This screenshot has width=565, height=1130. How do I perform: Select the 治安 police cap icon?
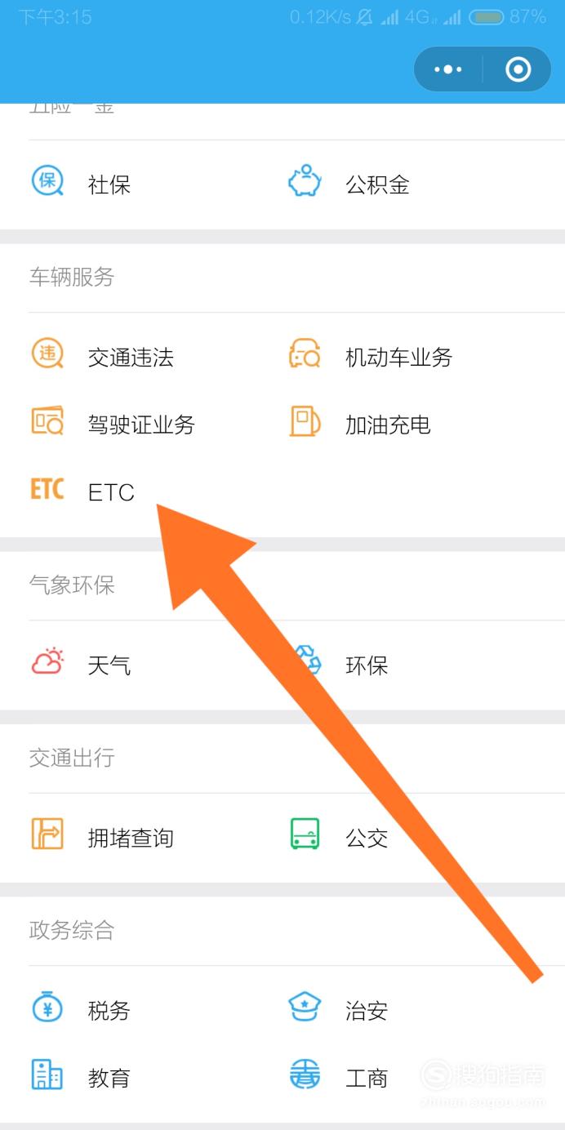[305, 1008]
